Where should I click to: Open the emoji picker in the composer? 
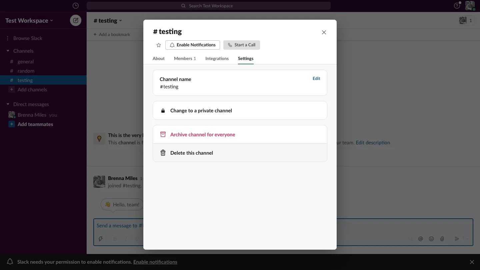[x=431, y=239]
